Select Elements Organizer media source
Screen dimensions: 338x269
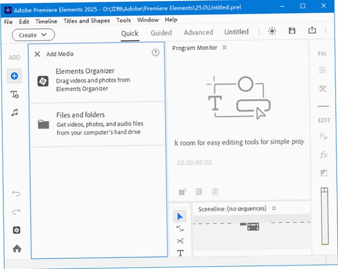[x=97, y=80]
